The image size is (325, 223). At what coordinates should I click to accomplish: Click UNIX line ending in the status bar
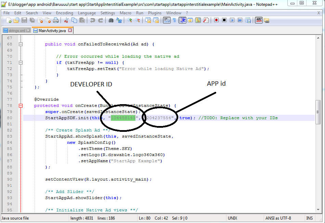232,218
